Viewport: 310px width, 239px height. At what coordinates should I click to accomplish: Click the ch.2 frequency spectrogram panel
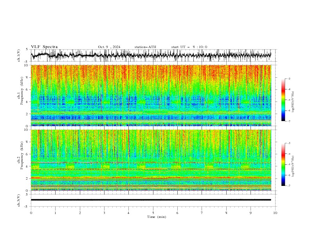(x=151, y=160)
